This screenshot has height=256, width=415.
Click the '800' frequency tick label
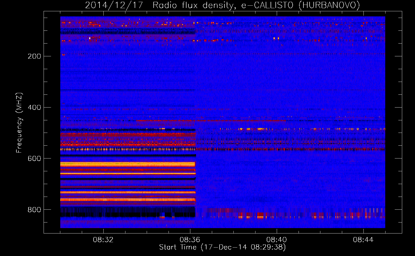coord(34,210)
